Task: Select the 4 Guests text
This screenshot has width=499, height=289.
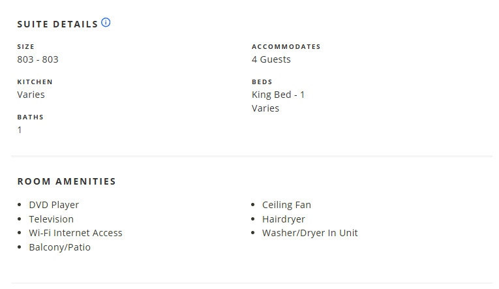Action: pyautogui.click(x=271, y=59)
